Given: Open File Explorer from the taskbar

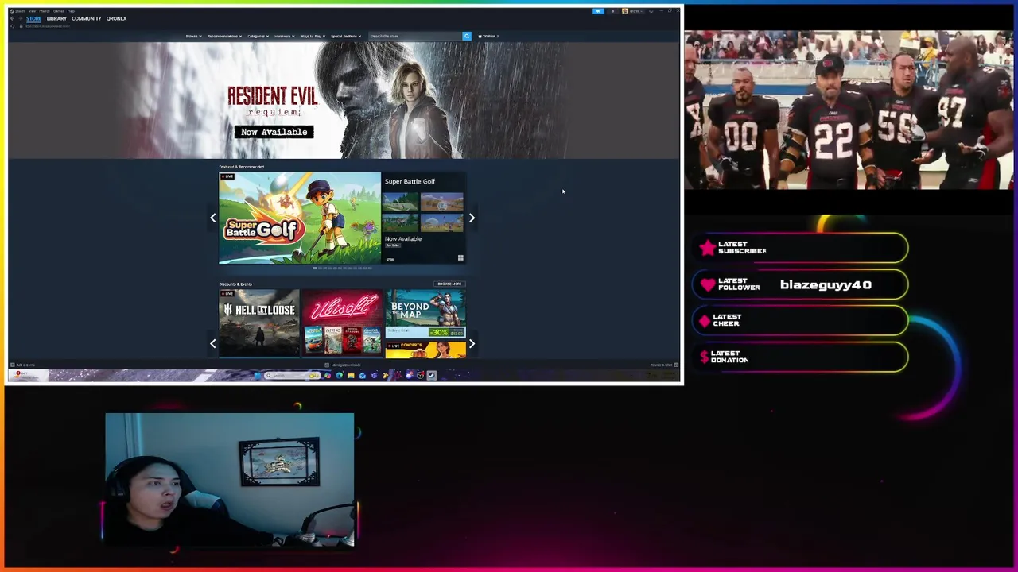Looking at the screenshot, I should [x=351, y=375].
